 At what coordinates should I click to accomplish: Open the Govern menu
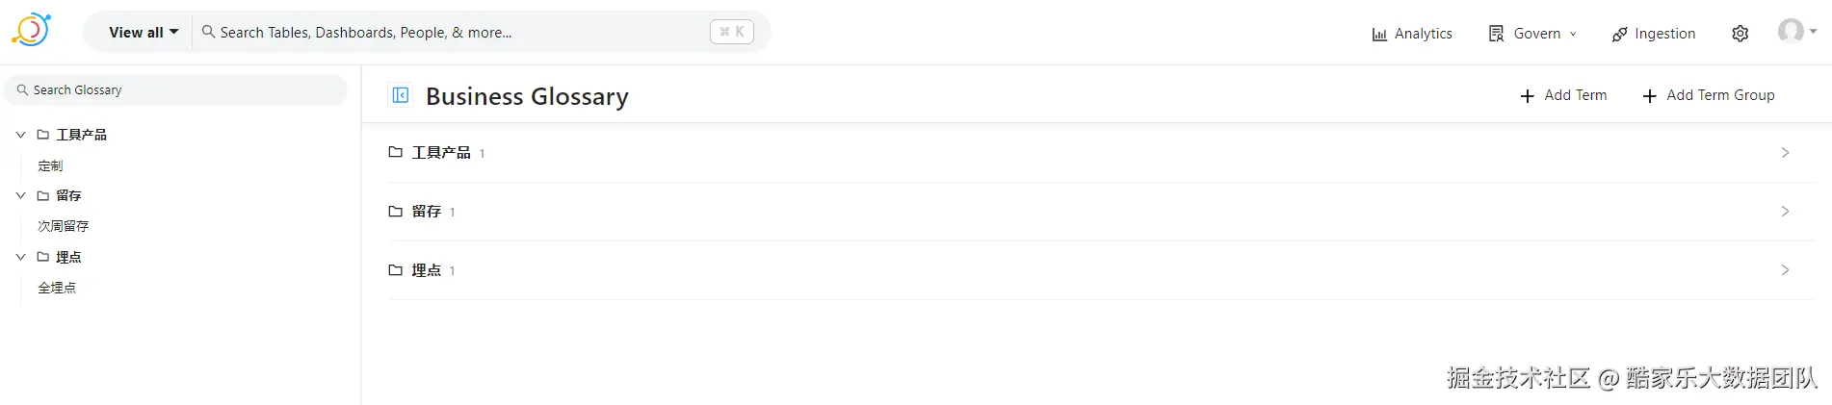coord(1532,34)
